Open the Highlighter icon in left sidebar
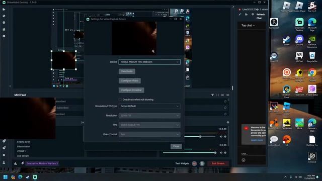 [4, 29]
